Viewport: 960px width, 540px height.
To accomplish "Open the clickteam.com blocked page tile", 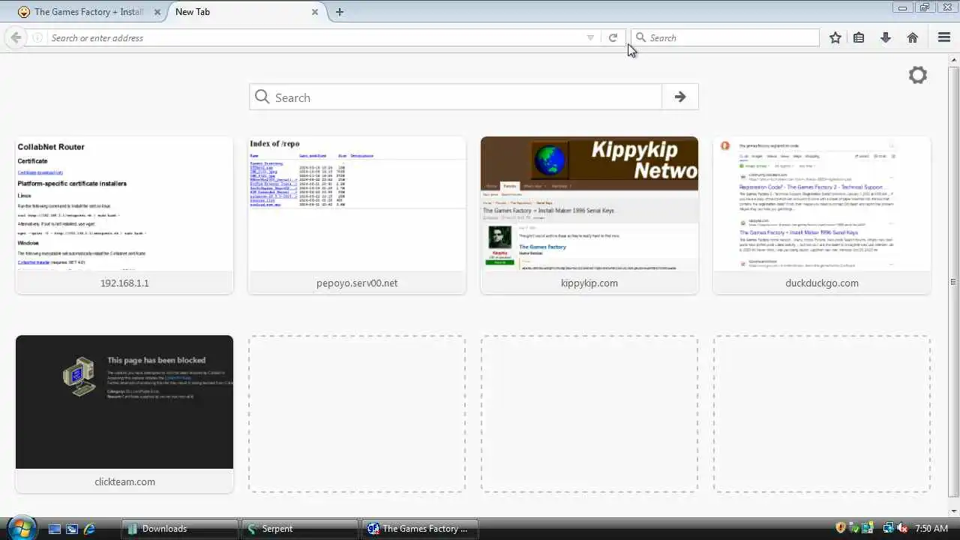I will coord(124,414).
